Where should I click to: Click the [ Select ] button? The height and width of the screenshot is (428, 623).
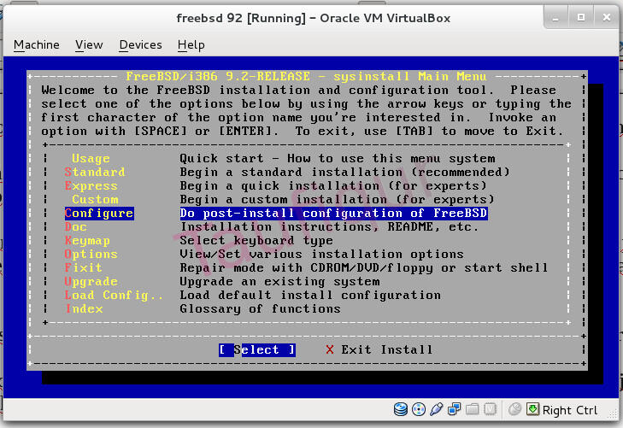[257, 349]
